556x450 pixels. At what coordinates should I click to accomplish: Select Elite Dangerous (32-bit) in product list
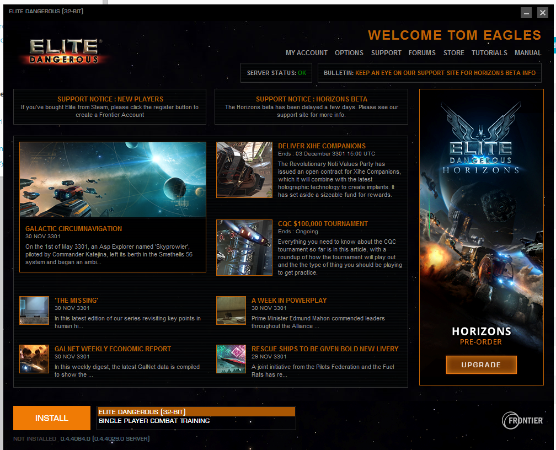pos(196,412)
